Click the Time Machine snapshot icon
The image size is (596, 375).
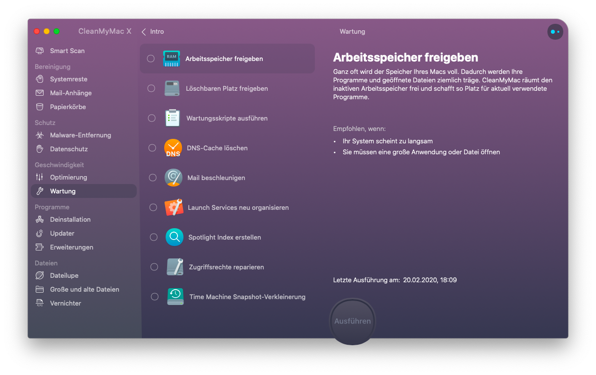(x=176, y=297)
